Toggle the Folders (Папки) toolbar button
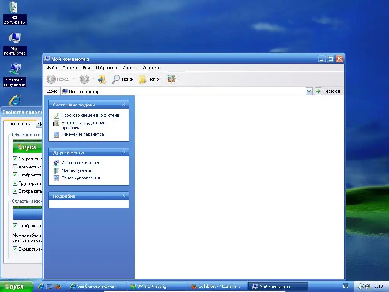This screenshot has width=389, height=292. pyautogui.click(x=150, y=79)
